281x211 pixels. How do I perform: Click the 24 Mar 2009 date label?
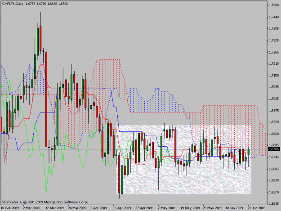click(77, 208)
